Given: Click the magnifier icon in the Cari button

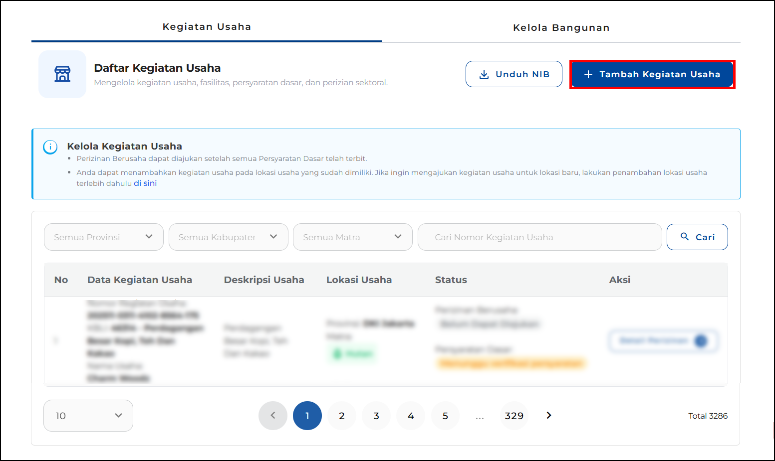Looking at the screenshot, I should coord(685,237).
